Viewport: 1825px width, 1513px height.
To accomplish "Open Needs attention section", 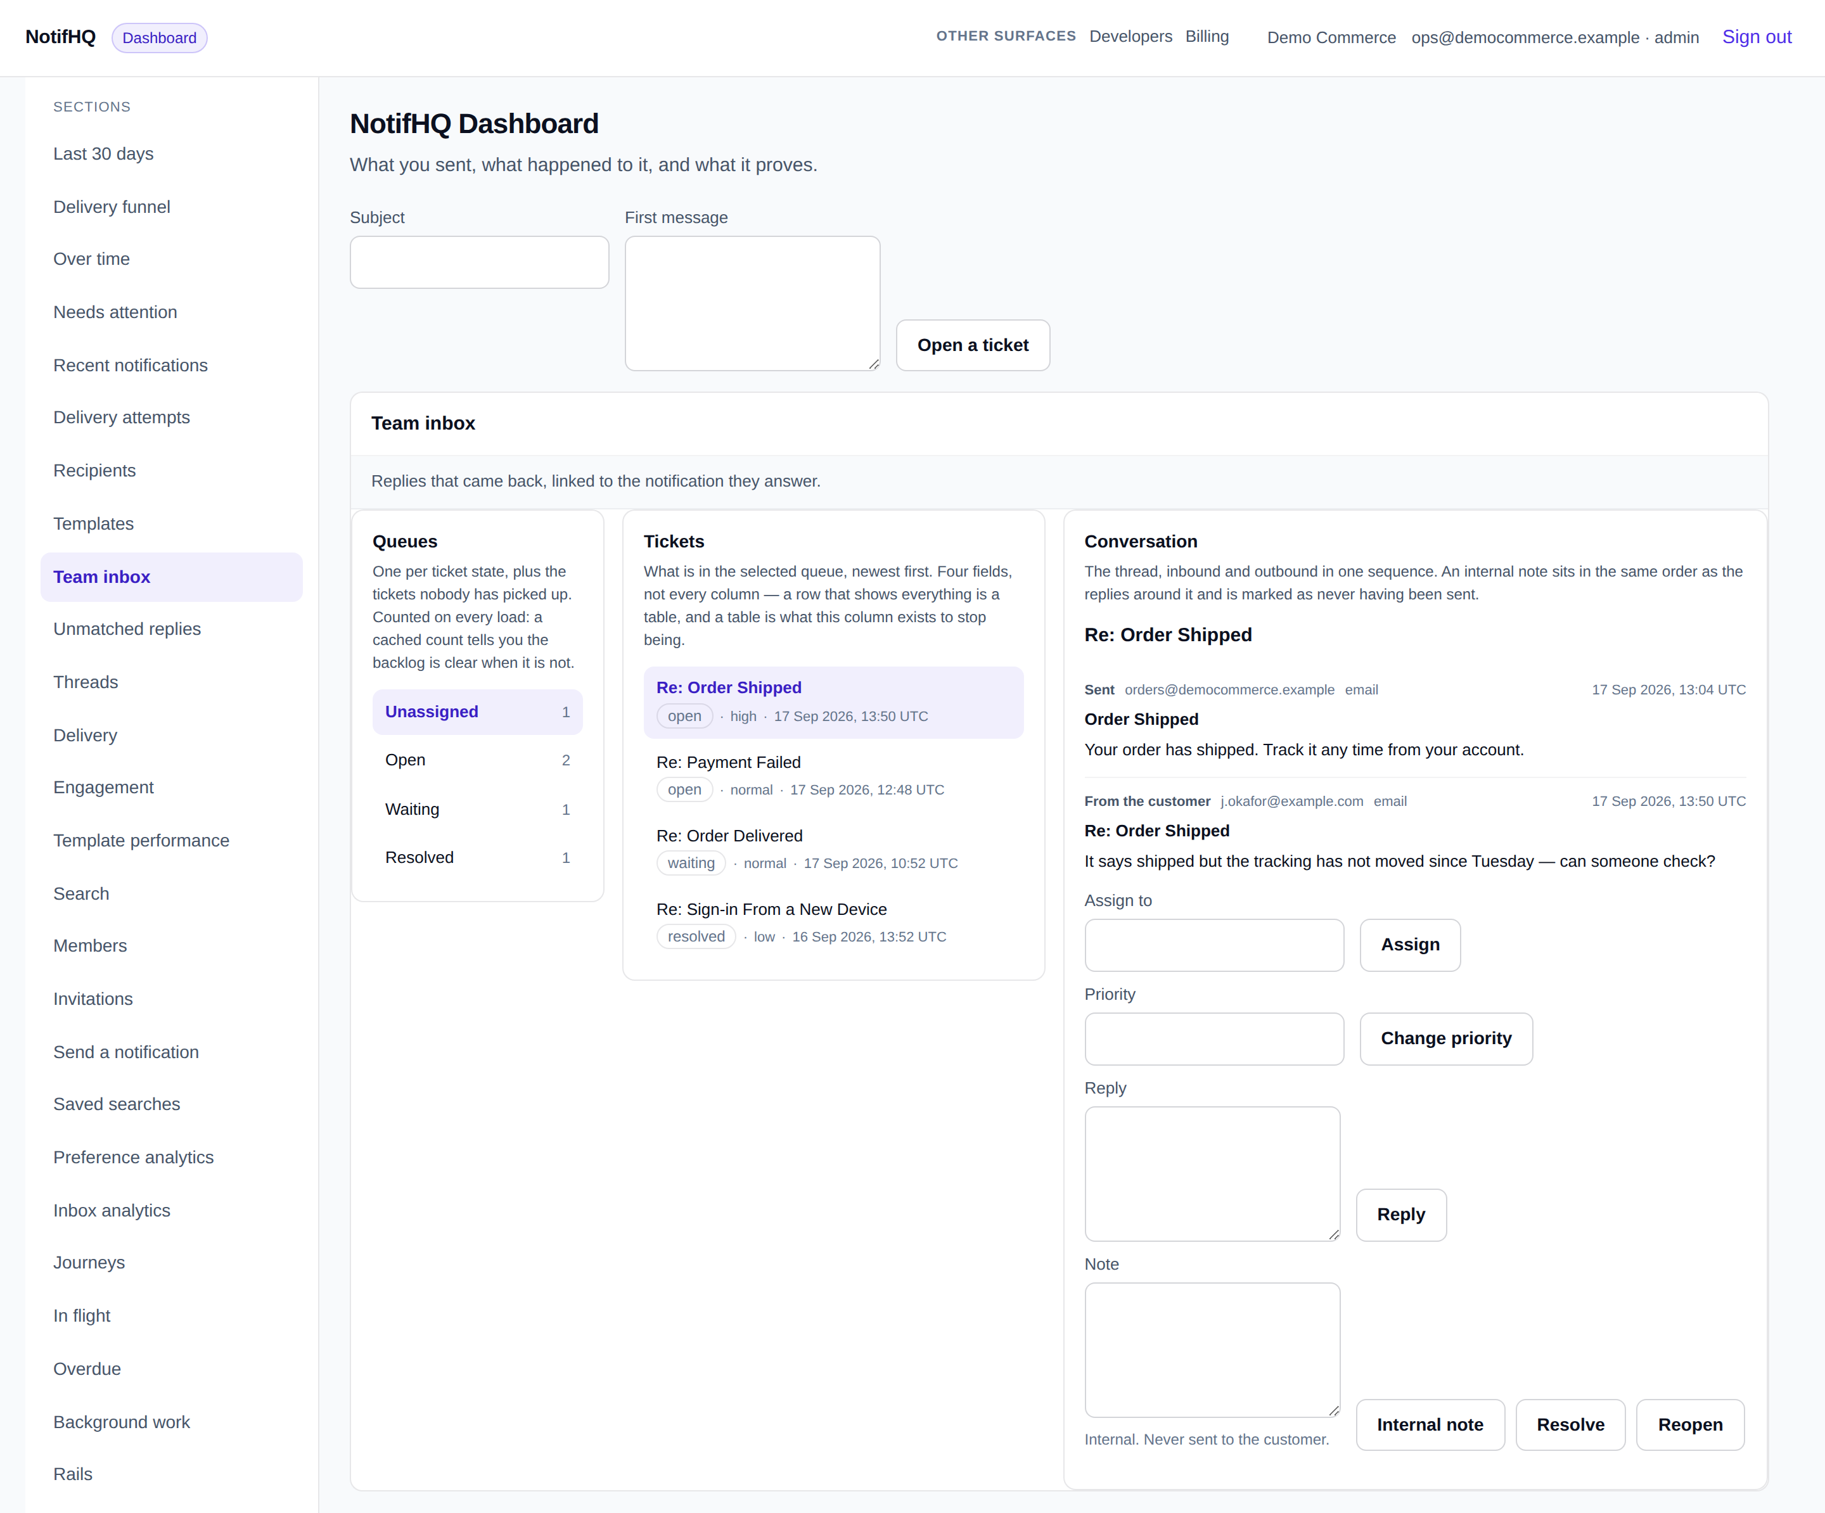I will [x=171, y=312].
